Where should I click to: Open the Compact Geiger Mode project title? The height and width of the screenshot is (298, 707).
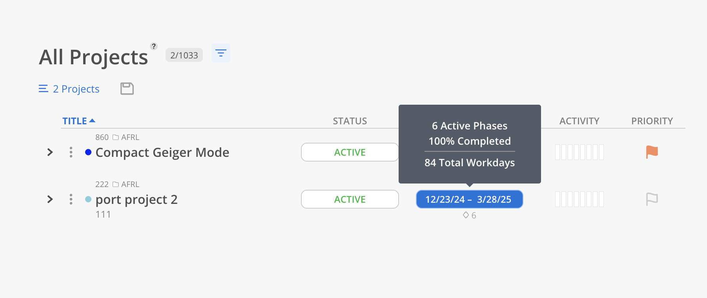(x=162, y=153)
